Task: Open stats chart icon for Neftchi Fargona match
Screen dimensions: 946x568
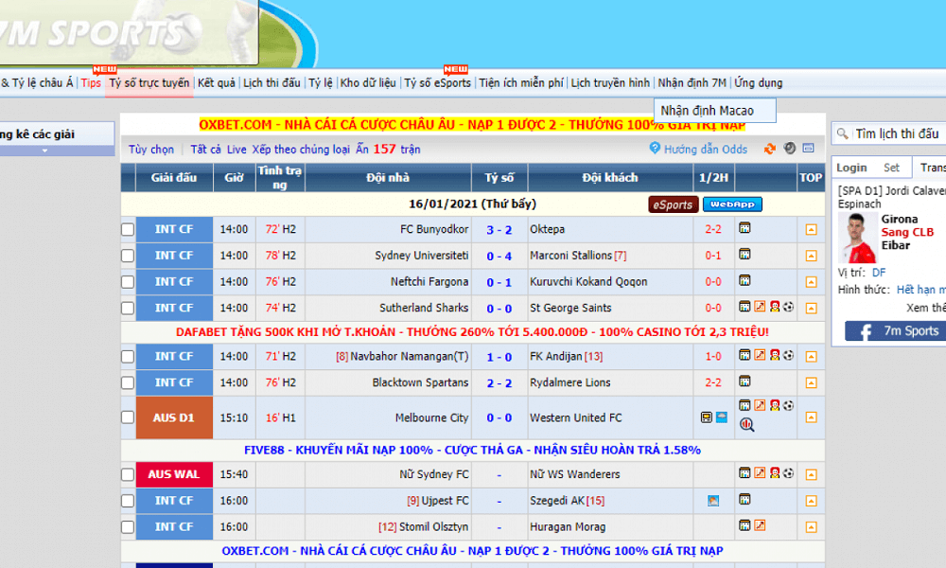Action: point(745,280)
